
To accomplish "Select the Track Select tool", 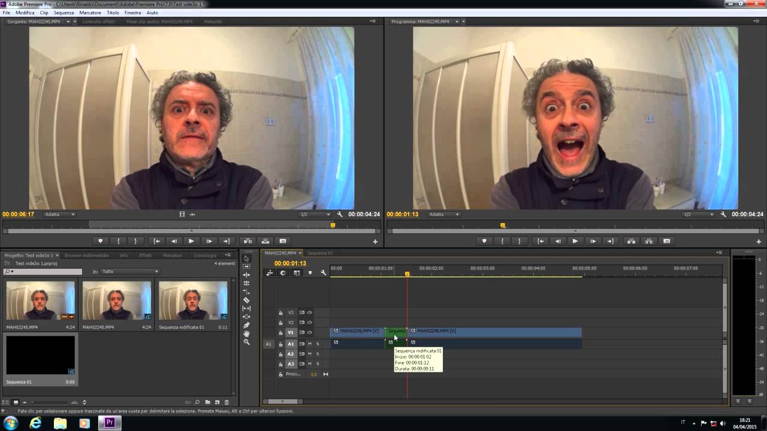I will (x=246, y=266).
